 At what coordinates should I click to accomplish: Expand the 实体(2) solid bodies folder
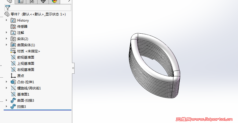click(6, 39)
